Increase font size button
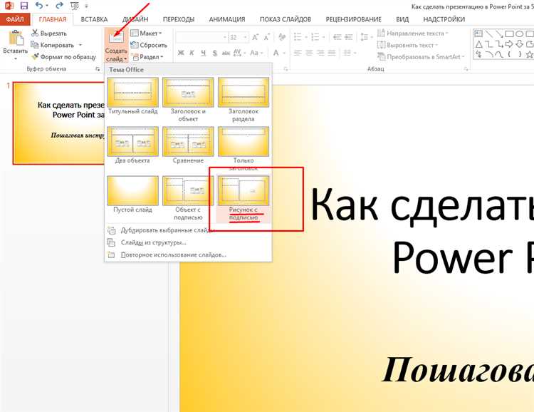534x412 pixels. (255, 37)
